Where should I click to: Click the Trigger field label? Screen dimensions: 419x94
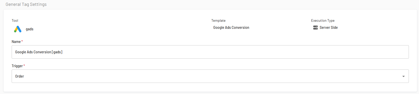(x=17, y=66)
